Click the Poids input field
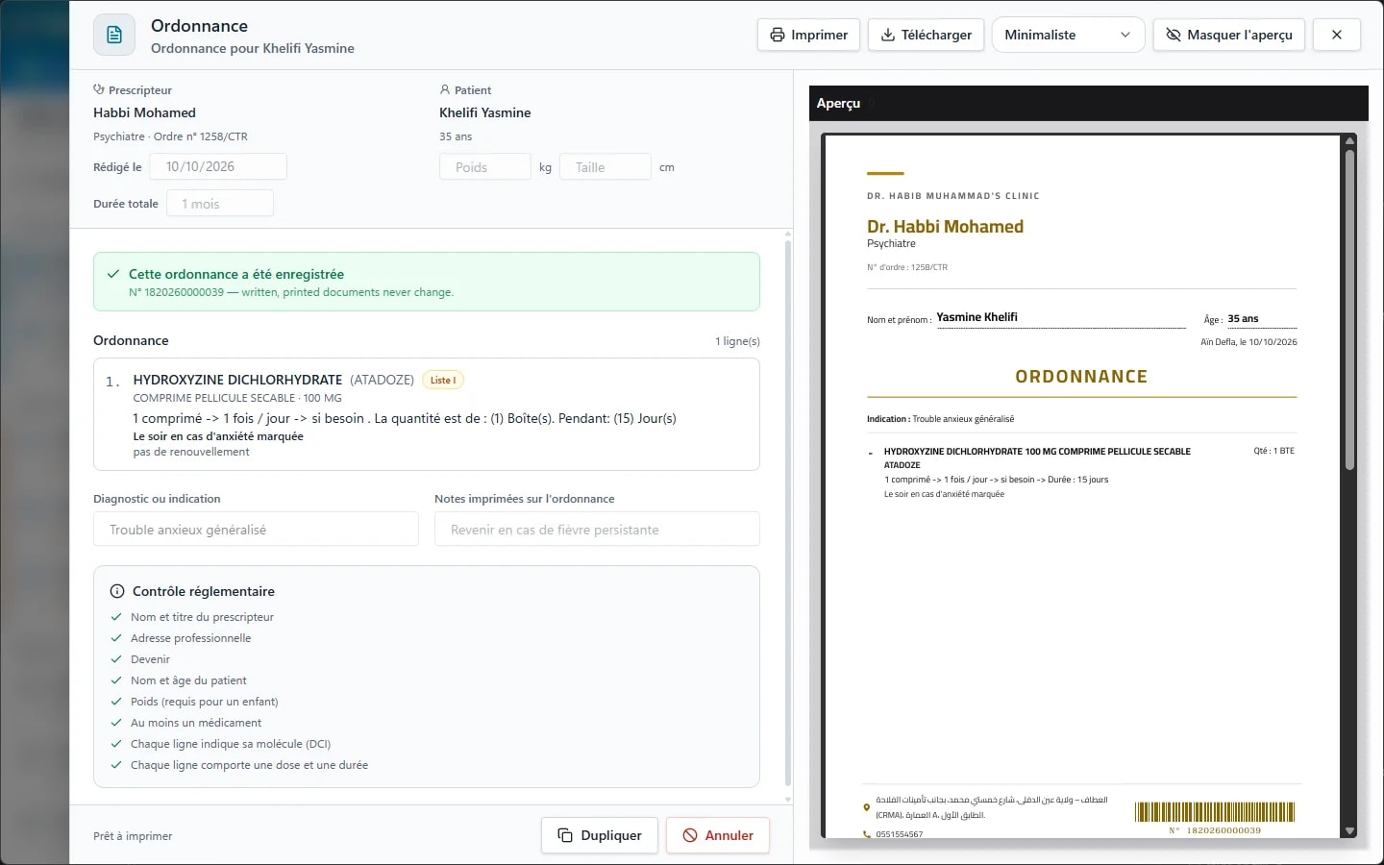The width and height of the screenshot is (1384, 865). pos(485,167)
